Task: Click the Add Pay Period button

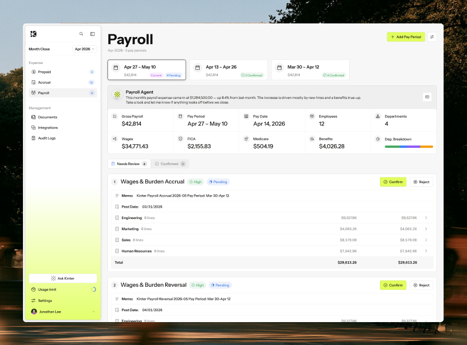Action: 405,37
